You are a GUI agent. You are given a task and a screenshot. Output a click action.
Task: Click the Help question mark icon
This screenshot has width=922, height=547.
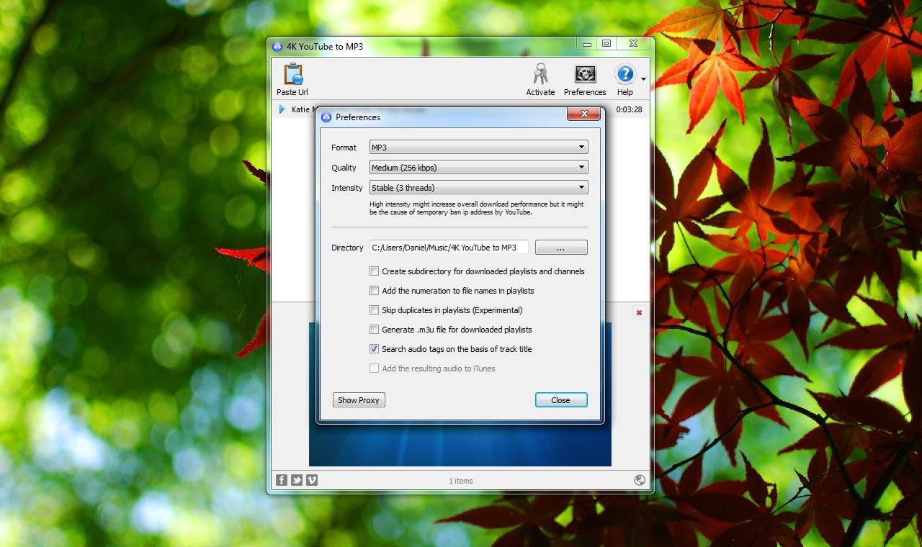[x=625, y=74]
